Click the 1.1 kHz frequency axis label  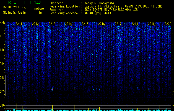(2, 36)
